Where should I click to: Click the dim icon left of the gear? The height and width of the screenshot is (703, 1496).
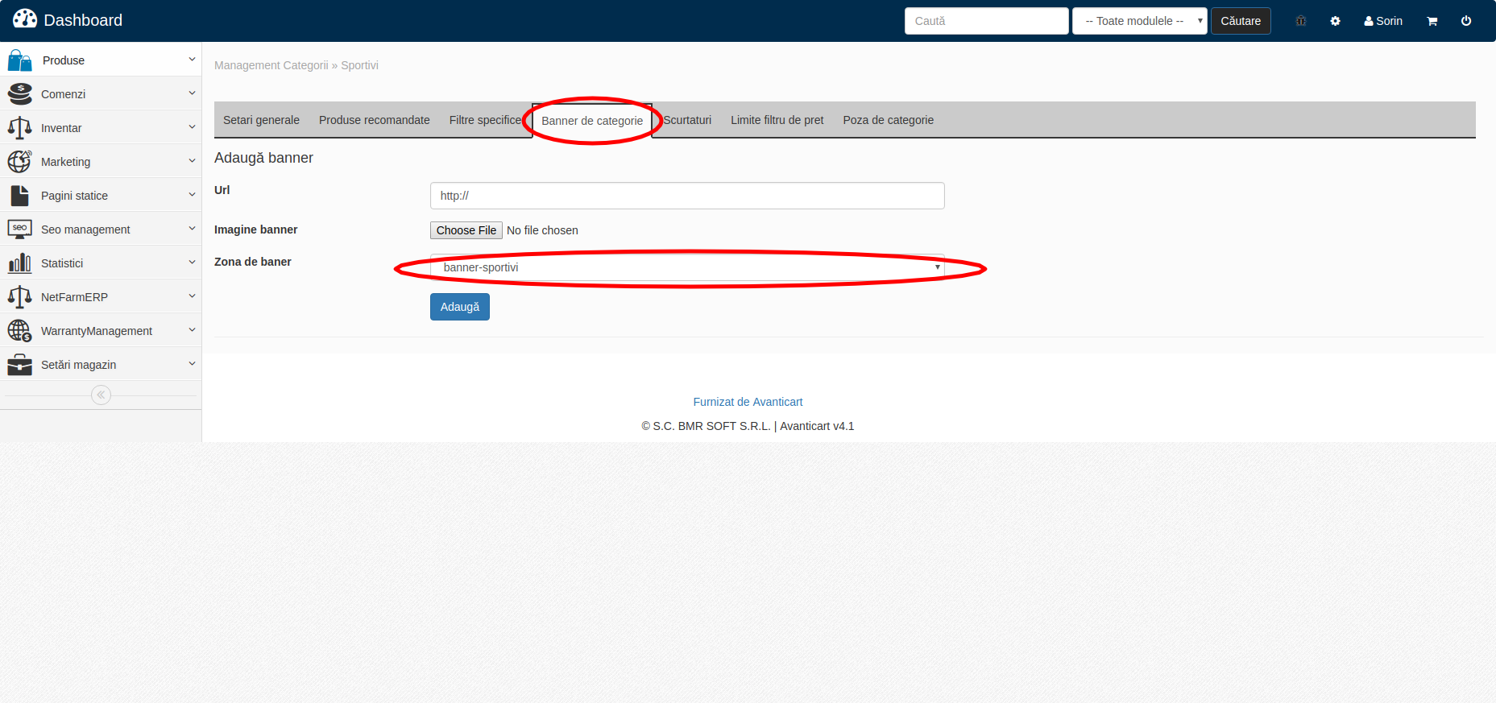click(1301, 21)
